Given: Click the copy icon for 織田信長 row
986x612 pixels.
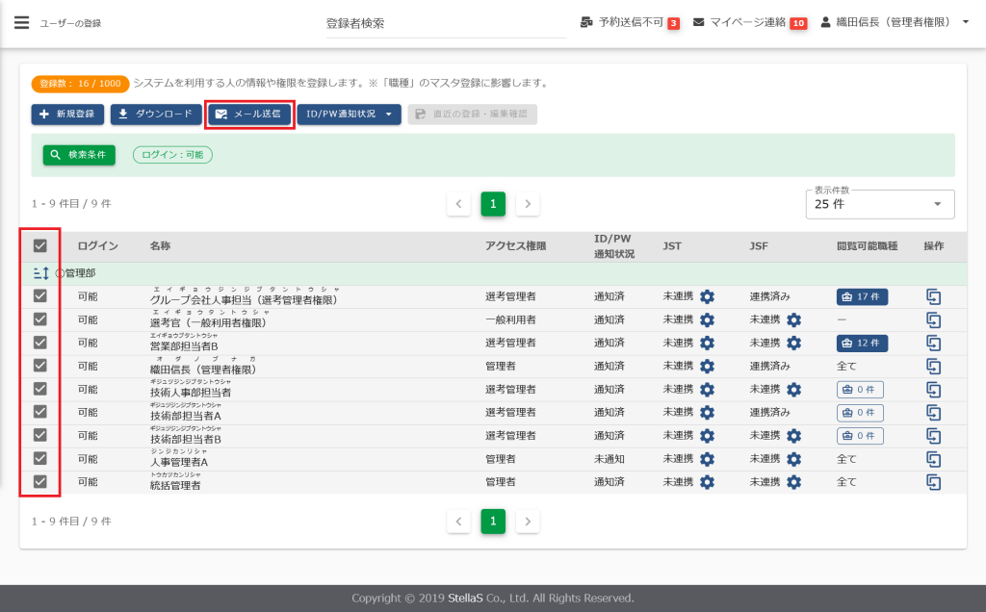Looking at the screenshot, I should tap(932, 366).
